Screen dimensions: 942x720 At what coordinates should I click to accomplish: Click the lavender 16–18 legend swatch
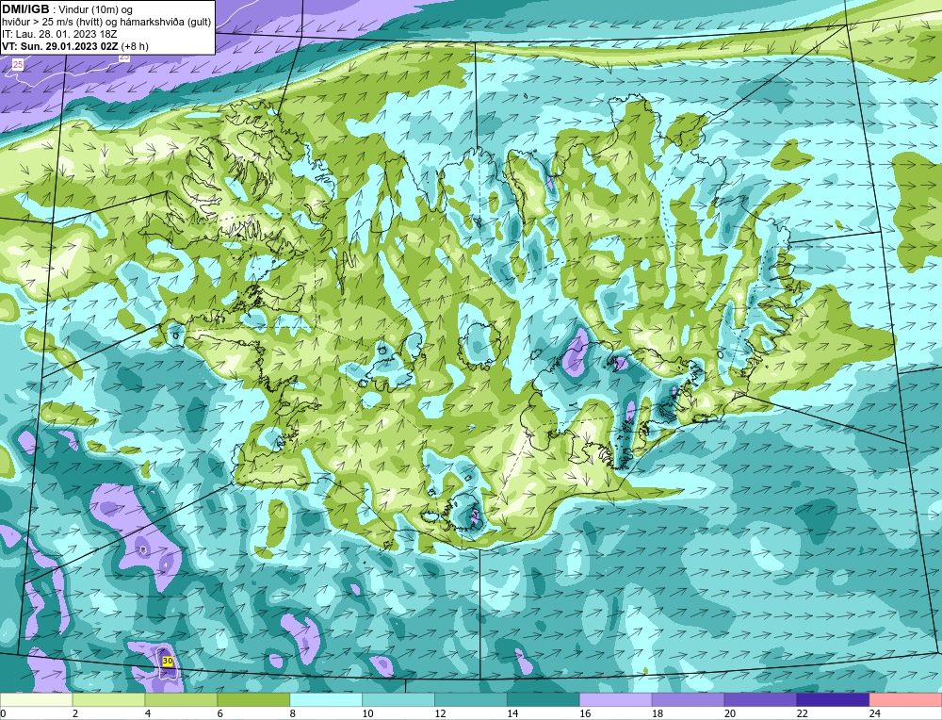point(616,700)
